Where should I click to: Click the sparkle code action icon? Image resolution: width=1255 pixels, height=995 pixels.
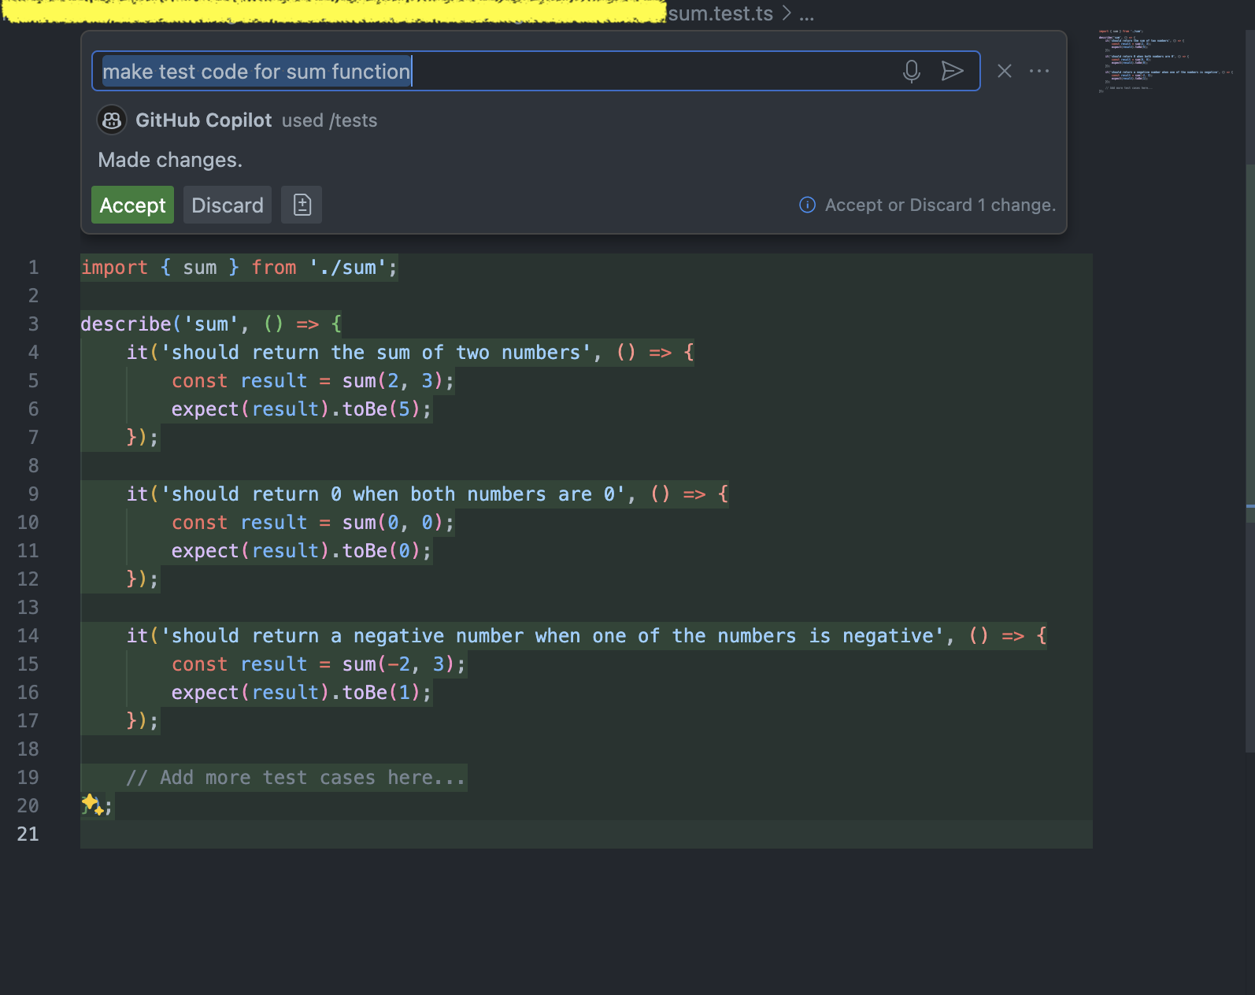(x=92, y=805)
